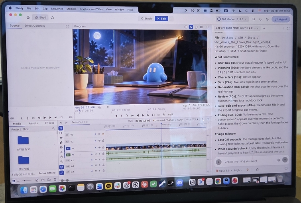Open the Full resolution dropdown
Screen dimensions: 301x203
[x=187, y=105]
